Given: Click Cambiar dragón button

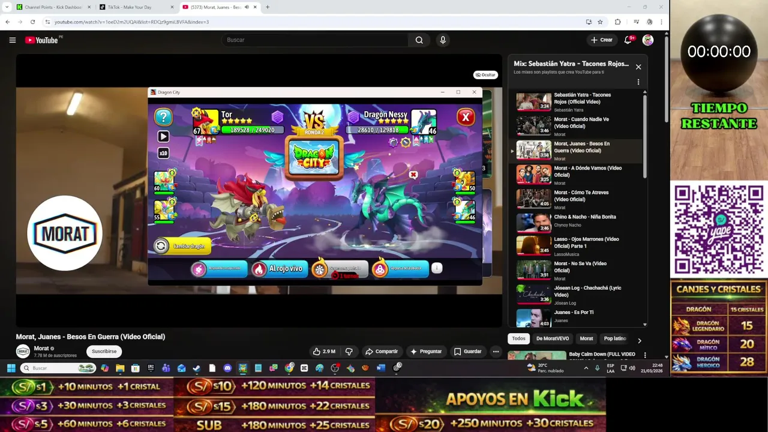Looking at the screenshot, I should (182, 246).
